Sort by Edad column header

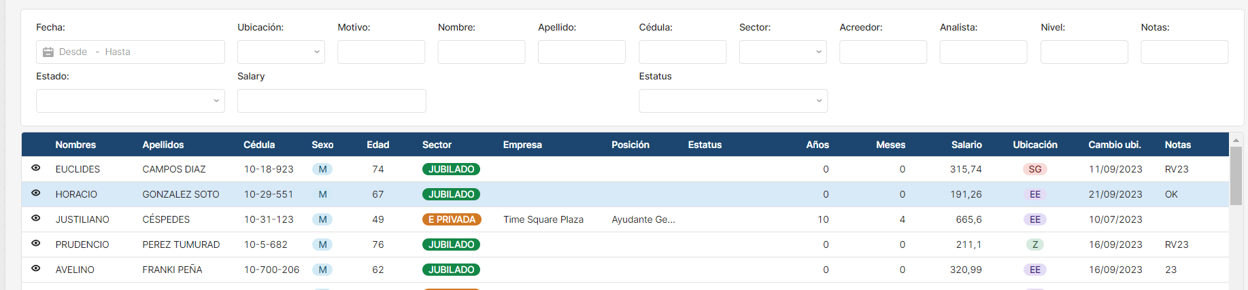(x=378, y=145)
